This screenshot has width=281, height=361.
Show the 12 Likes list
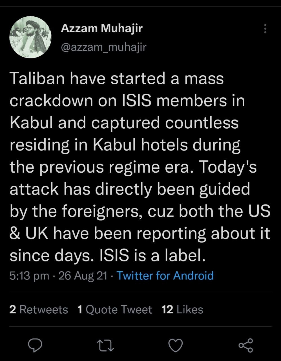point(182,309)
